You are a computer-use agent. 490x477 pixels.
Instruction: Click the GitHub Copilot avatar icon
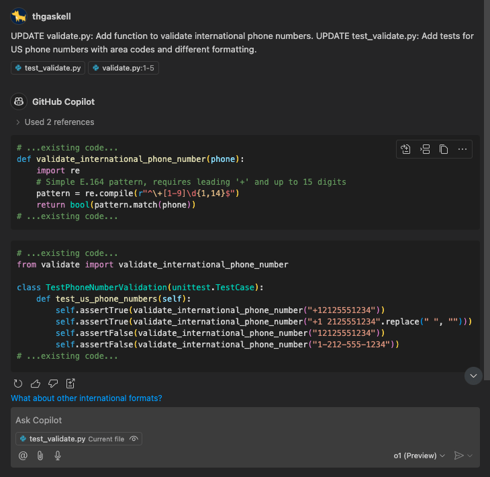coord(18,101)
